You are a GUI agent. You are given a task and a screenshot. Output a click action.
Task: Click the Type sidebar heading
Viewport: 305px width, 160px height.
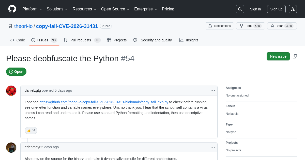229,124
